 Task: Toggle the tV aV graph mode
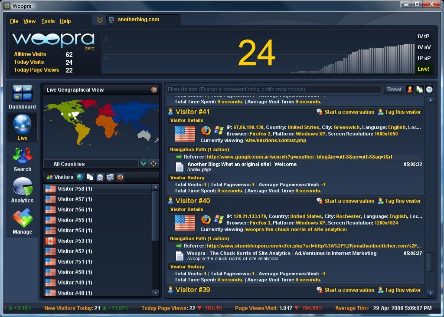point(423,47)
